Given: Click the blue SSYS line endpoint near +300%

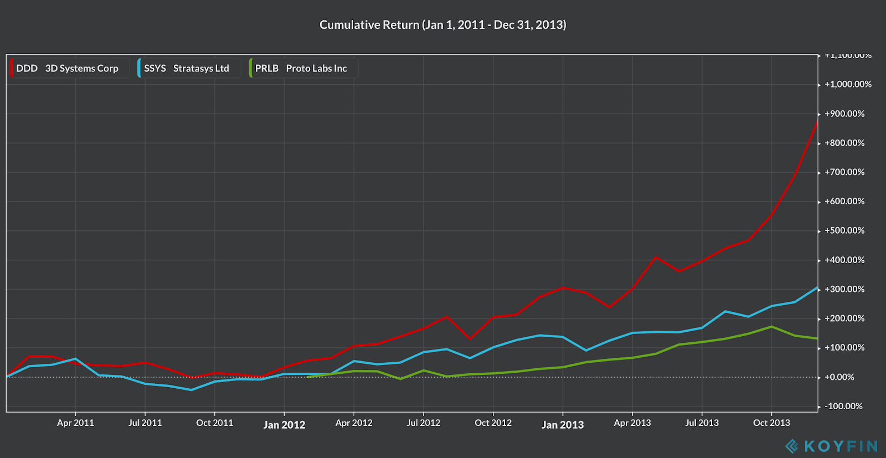Looking at the screenshot, I should pos(817,288).
